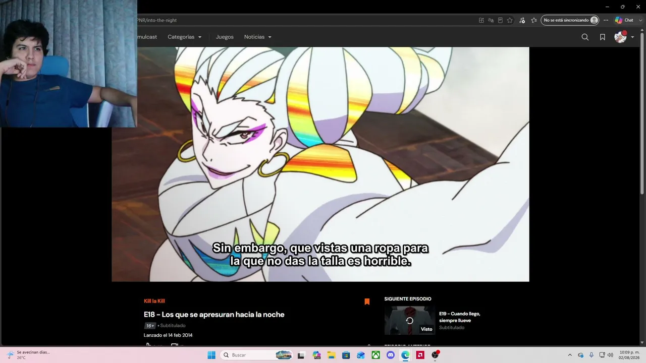
Task: Open E19 – Cuando llego, siempre llueve
Action: (x=459, y=317)
